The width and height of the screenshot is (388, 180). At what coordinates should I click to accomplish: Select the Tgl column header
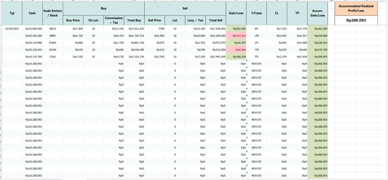click(12, 14)
